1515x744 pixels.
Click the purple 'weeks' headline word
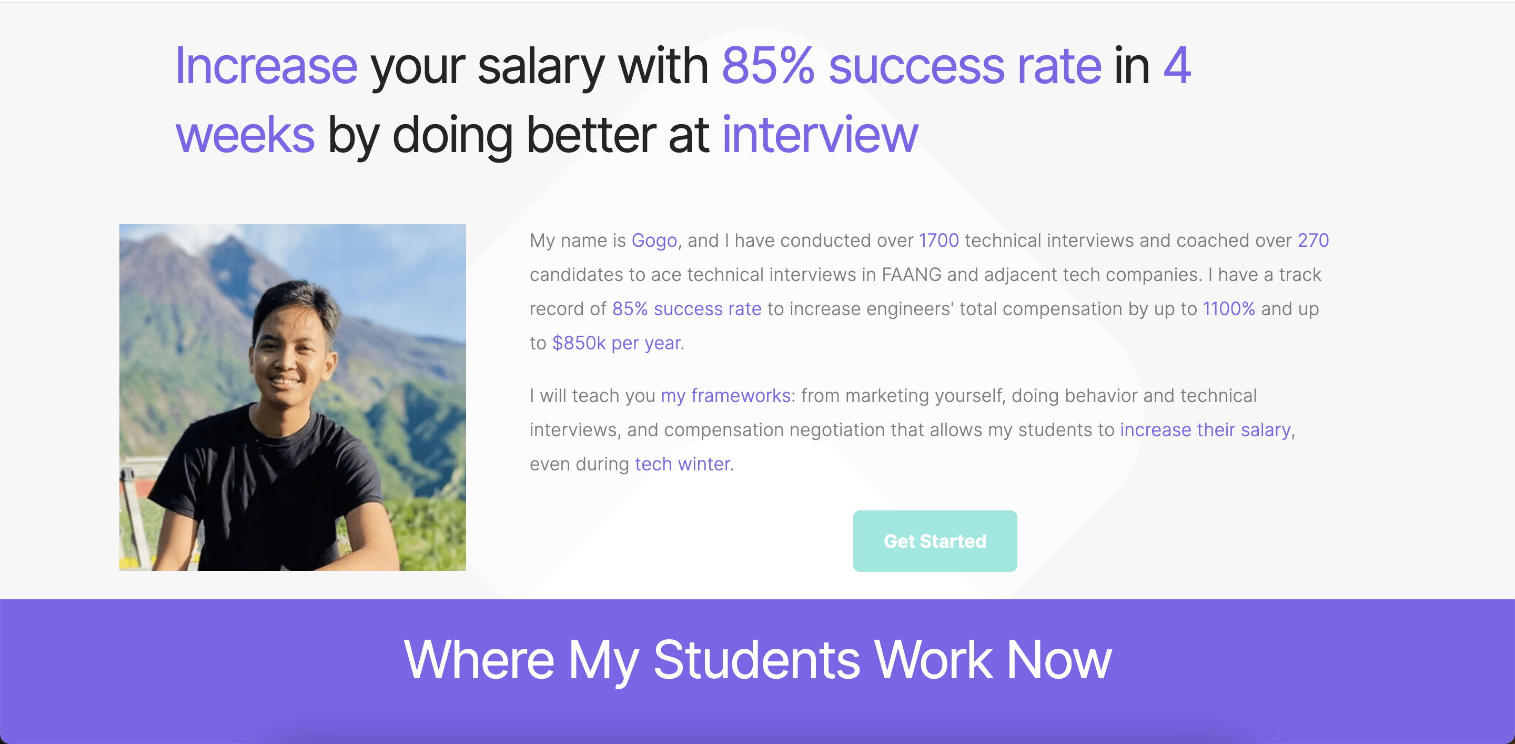(x=245, y=135)
